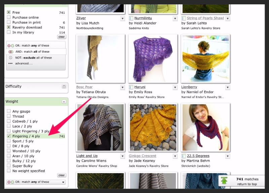This screenshot has width=269, height=193.
Task: Collapse the Weight filter panel
Action: (64, 102)
